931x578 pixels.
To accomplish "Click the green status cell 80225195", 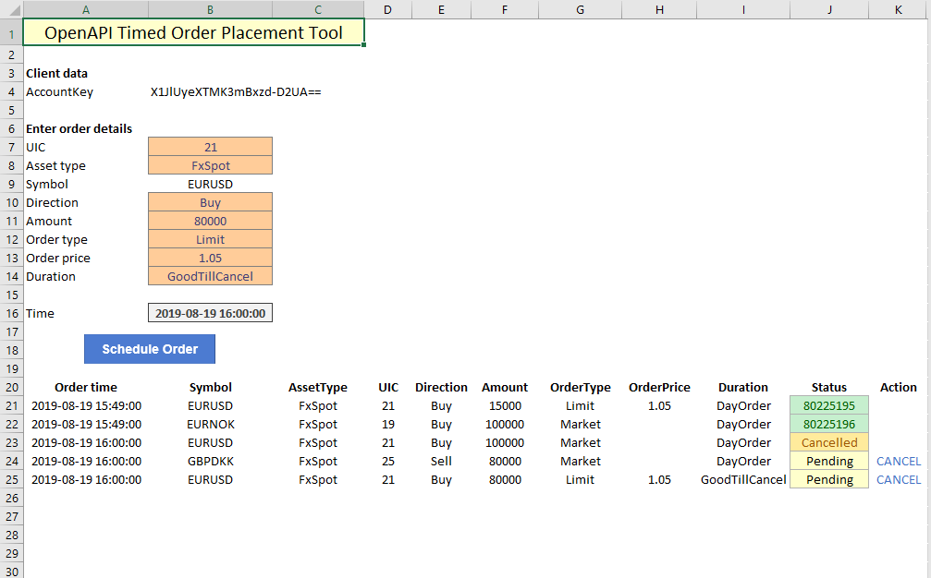I will coord(829,405).
